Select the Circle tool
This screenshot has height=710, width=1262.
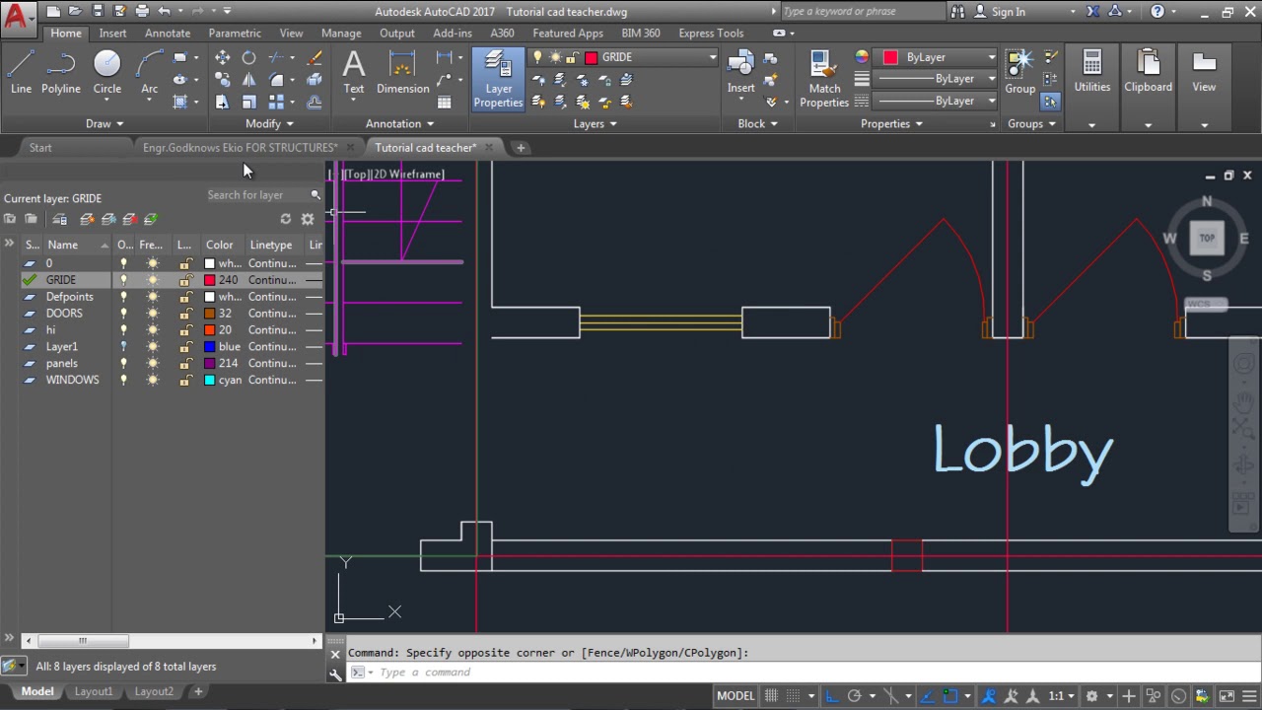107,72
